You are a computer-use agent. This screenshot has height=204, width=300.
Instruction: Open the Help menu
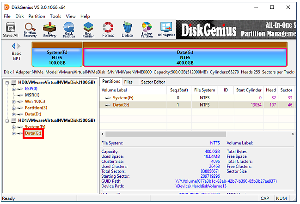click(x=85, y=16)
